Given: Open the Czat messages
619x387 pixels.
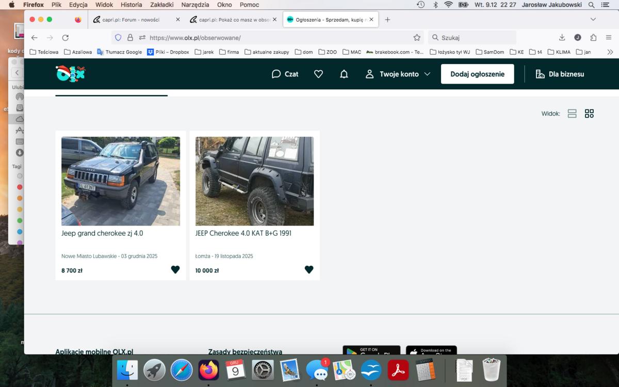Looking at the screenshot, I should (285, 74).
